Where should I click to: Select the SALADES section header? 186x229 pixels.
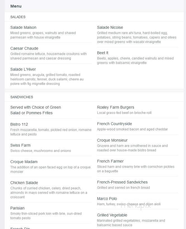[18, 17]
